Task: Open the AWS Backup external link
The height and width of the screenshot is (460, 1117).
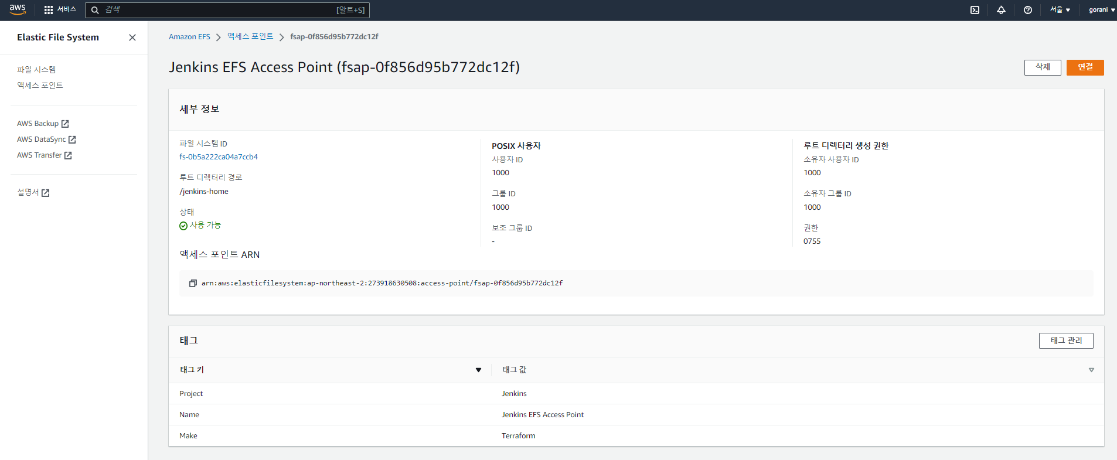Action: tap(43, 124)
